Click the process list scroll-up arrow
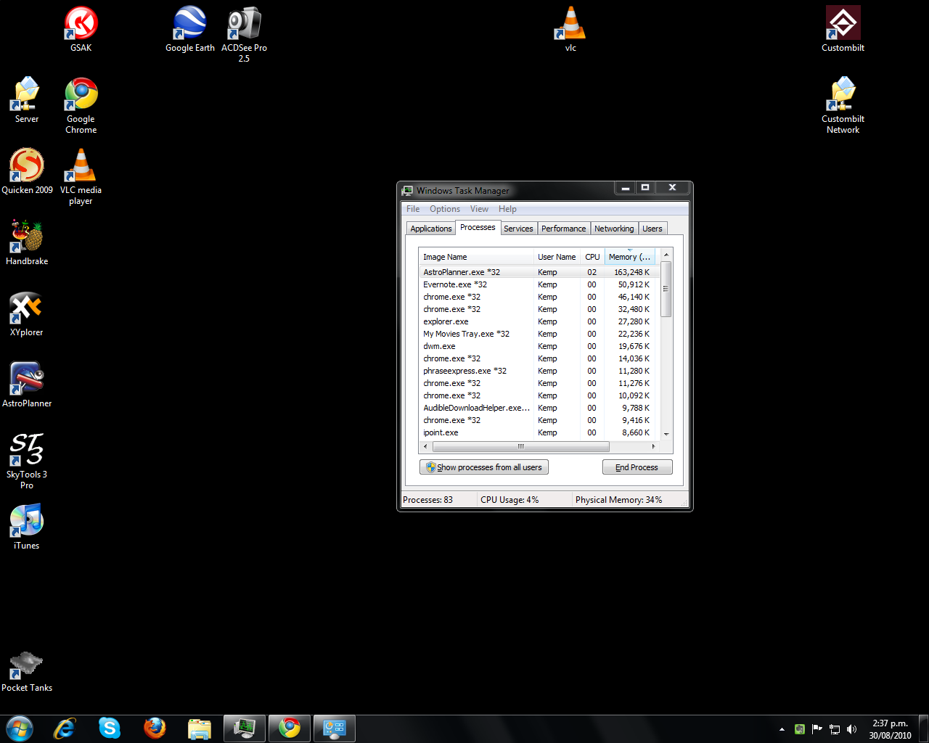 (x=666, y=255)
